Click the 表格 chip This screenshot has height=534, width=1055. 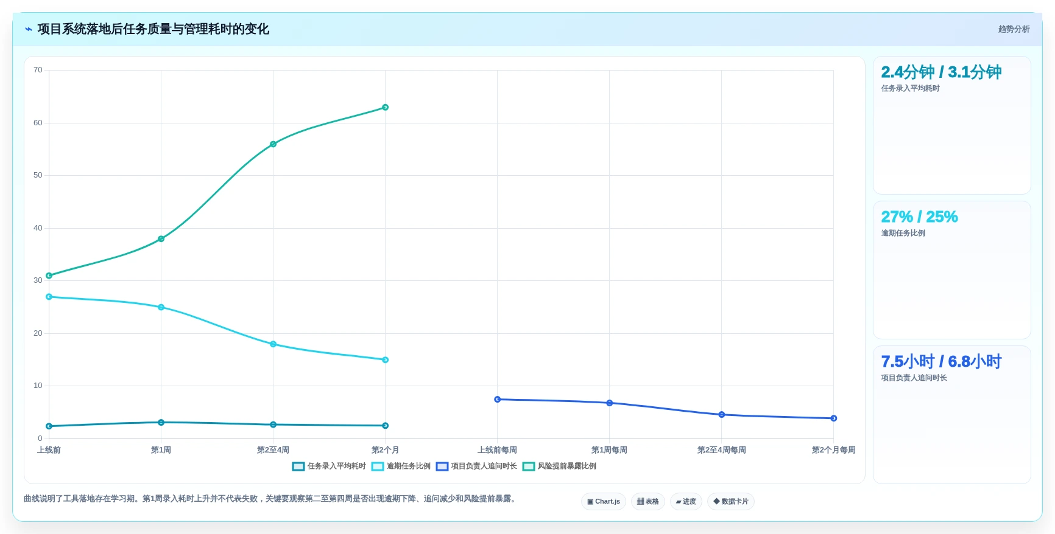coord(647,502)
